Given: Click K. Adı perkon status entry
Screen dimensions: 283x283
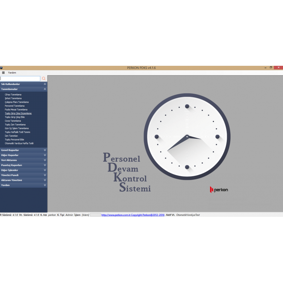Looking at the screenshot, I should click(48, 215).
